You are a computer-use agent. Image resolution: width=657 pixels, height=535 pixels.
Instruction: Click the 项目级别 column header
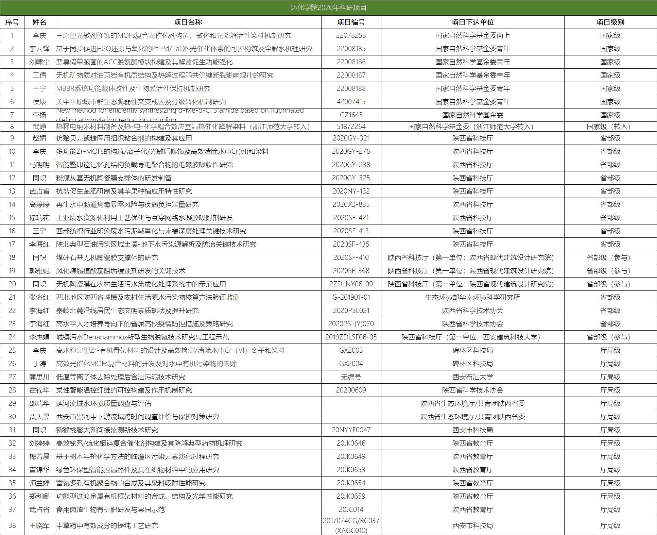tap(610, 22)
